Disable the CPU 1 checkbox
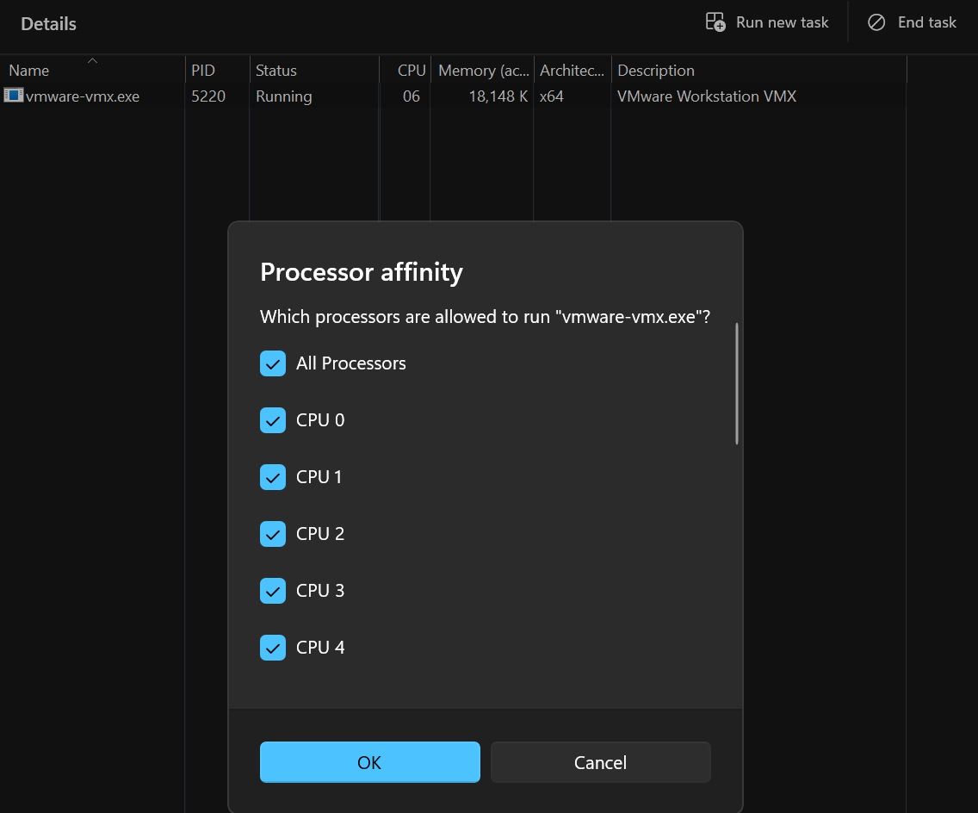The image size is (978, 813). click(x=273, y=477)
